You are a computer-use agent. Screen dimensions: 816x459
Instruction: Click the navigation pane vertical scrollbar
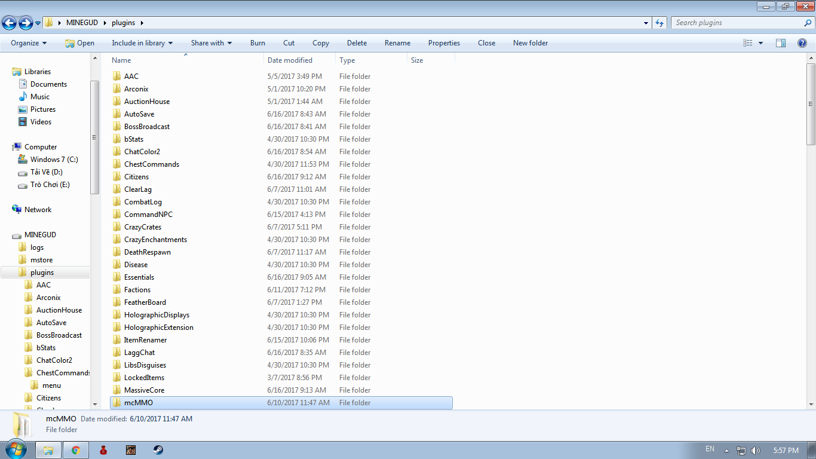pyautogui.click(x=95, y=137)
